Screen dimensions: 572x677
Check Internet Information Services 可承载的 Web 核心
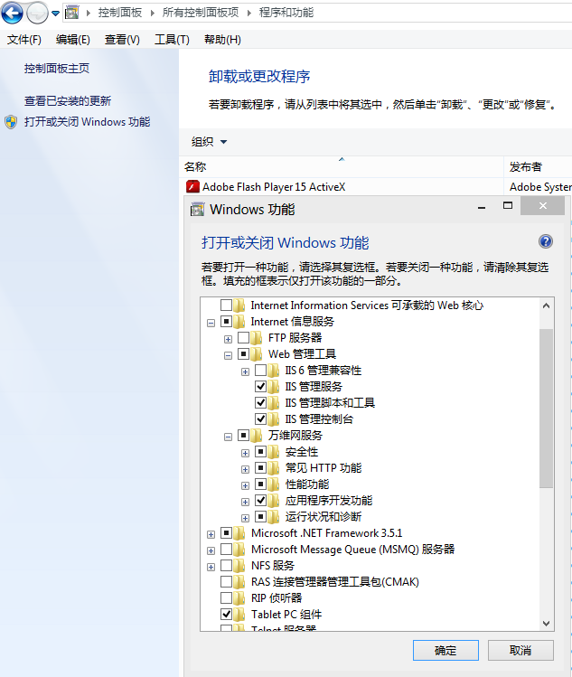[226, 306]
